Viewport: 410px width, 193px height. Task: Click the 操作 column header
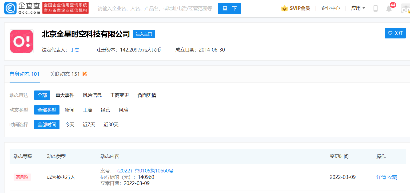381,156
